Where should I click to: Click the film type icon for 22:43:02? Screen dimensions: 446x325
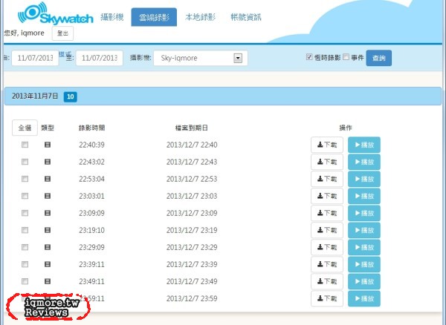(48, 162)
